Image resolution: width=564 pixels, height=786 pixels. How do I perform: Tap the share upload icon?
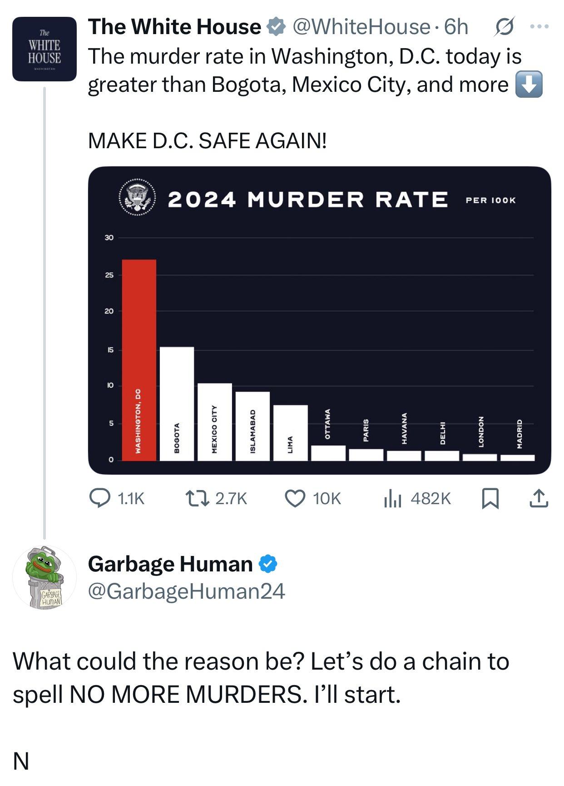[x=539, y=498]
